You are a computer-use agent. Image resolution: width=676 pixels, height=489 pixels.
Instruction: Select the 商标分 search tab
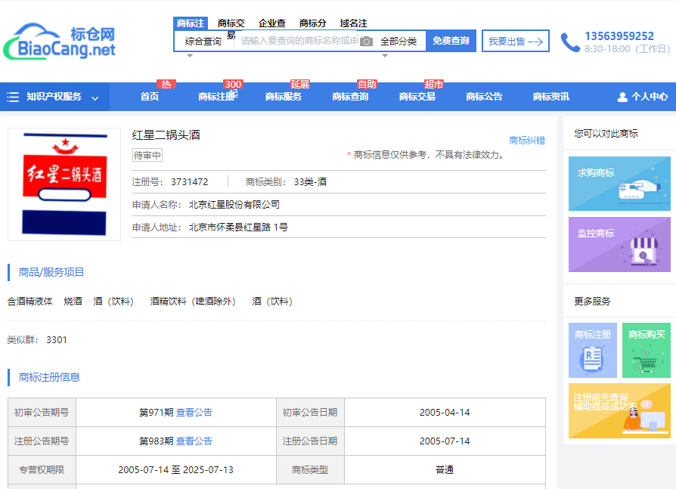coord(313,23)
